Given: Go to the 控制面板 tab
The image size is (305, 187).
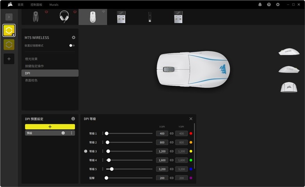Looking at the screenshot, I should 36,5.
